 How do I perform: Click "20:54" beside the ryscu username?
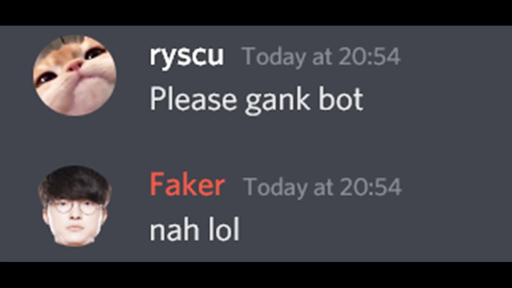(370, 56)
